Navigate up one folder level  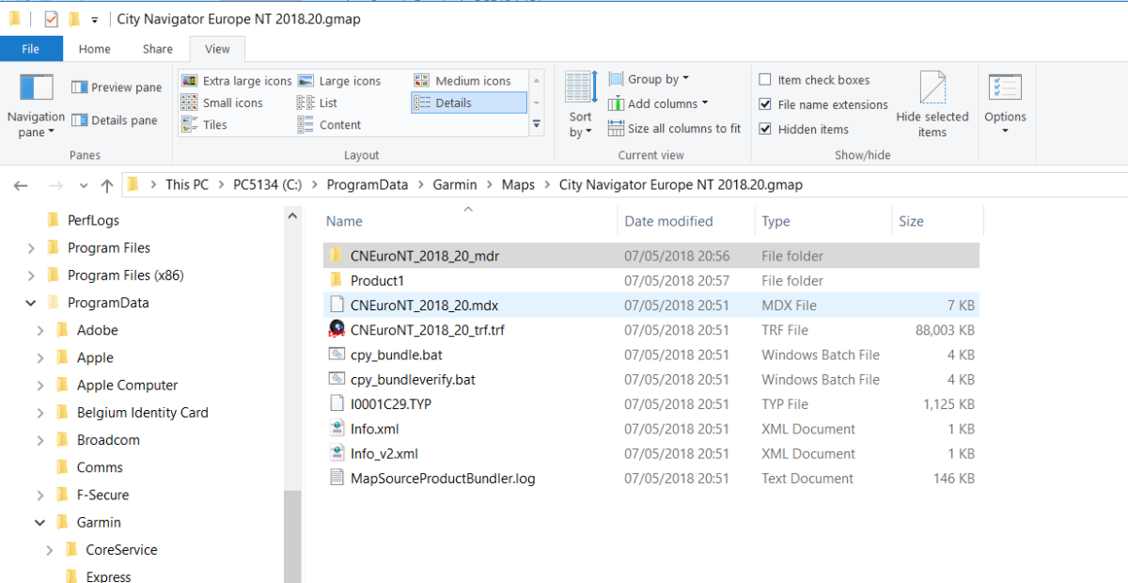pyautogui.click(x=107, y=185)
